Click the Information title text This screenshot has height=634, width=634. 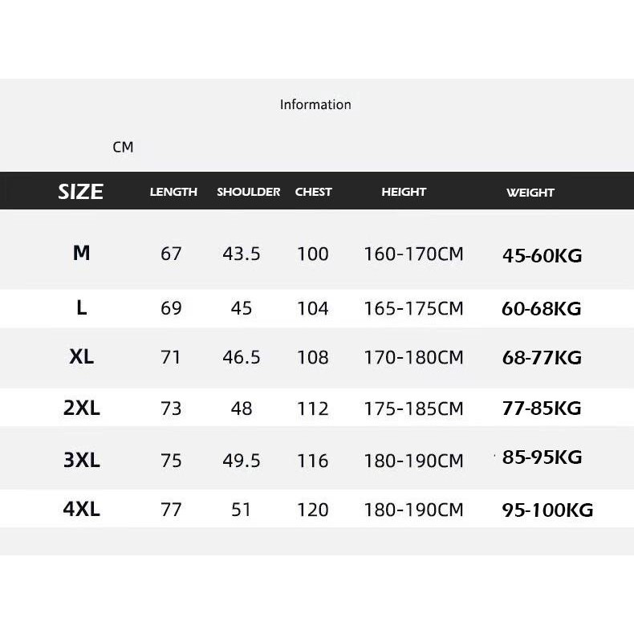point(315,104)
